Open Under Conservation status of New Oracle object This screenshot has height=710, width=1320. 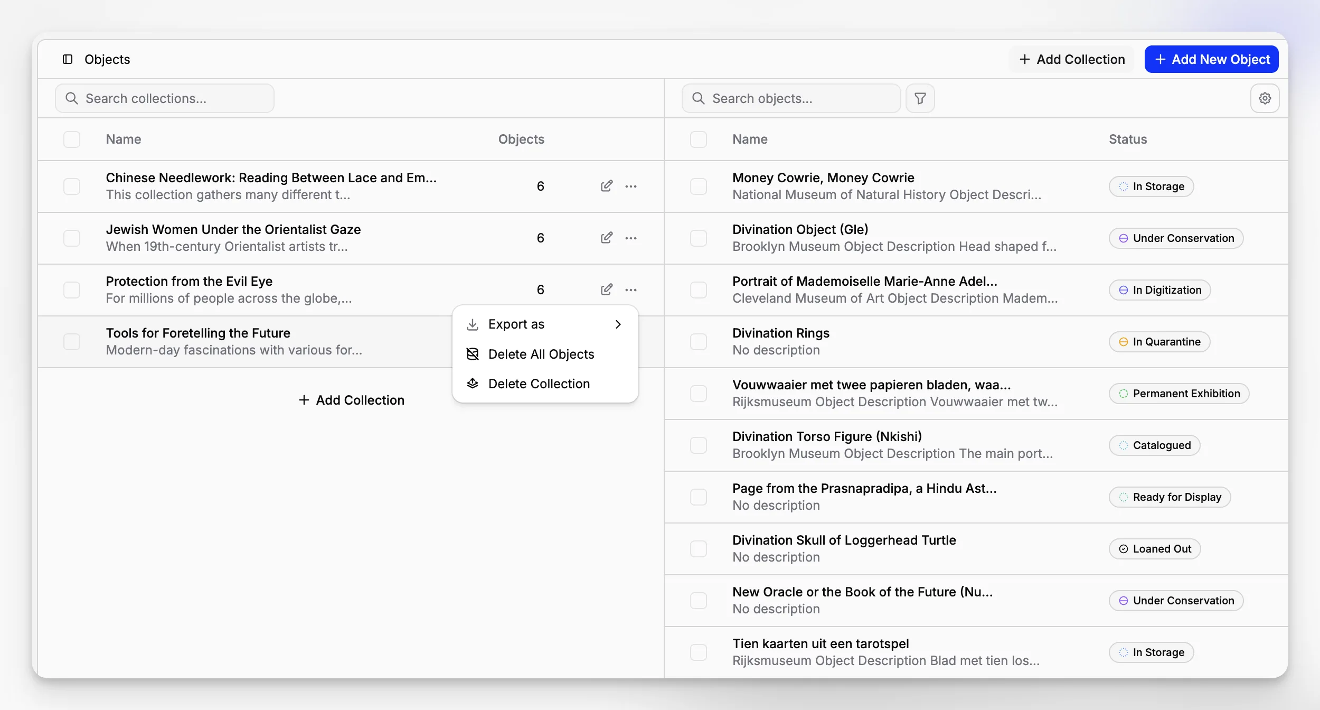(1176, 601)
